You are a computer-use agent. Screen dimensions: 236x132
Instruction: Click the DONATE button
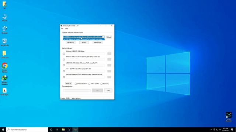click(68, 83)
